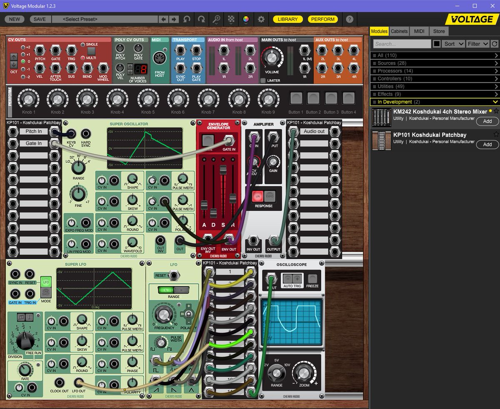Set LFO range to H
Viewport: 500px width, 409px height.
pyautogui.click(x=181, y=290)
